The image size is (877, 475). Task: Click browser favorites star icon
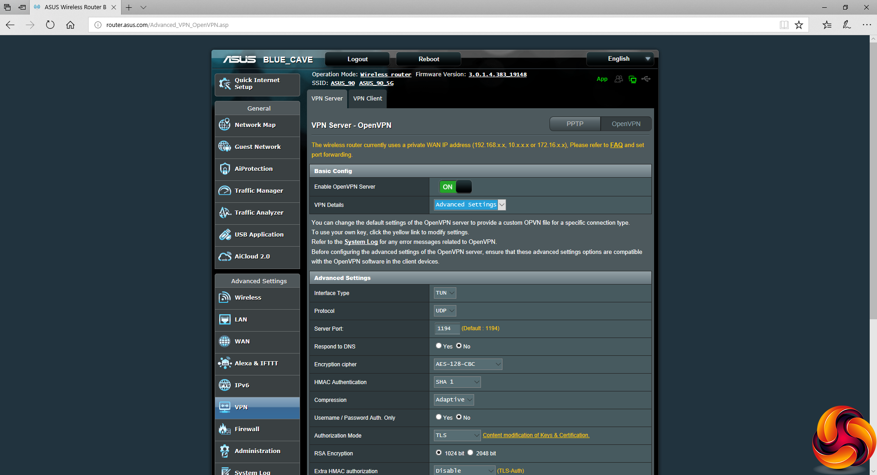[x=798, y=25]
